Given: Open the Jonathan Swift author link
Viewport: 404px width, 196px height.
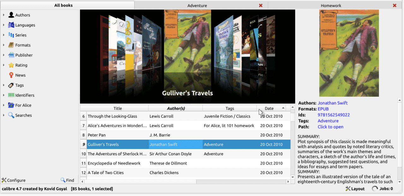Looking at the screenshot, I should click(x=333, y=103).
